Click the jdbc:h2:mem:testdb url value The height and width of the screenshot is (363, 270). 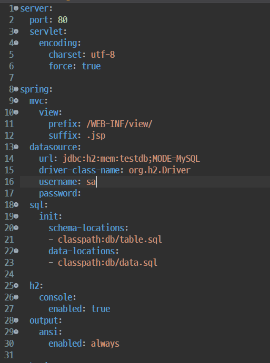tap(131, 159)
